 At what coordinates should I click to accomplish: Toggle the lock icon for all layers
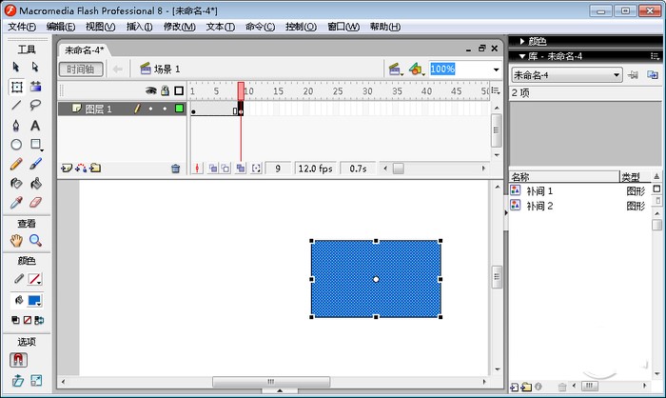point(164,91)
